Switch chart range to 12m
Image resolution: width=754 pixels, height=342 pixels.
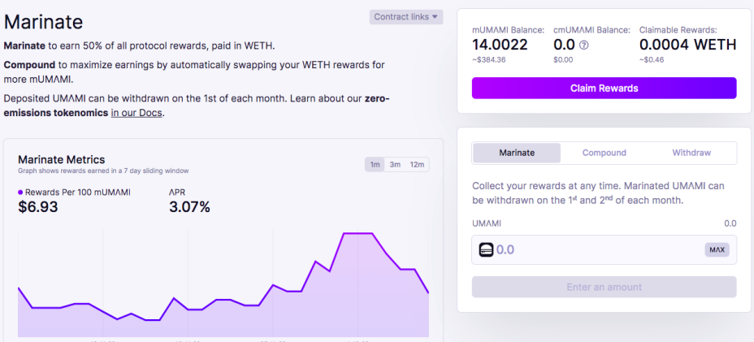(417, 165)
